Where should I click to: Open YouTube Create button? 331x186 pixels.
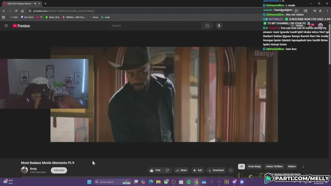click(x=297, y=26)
